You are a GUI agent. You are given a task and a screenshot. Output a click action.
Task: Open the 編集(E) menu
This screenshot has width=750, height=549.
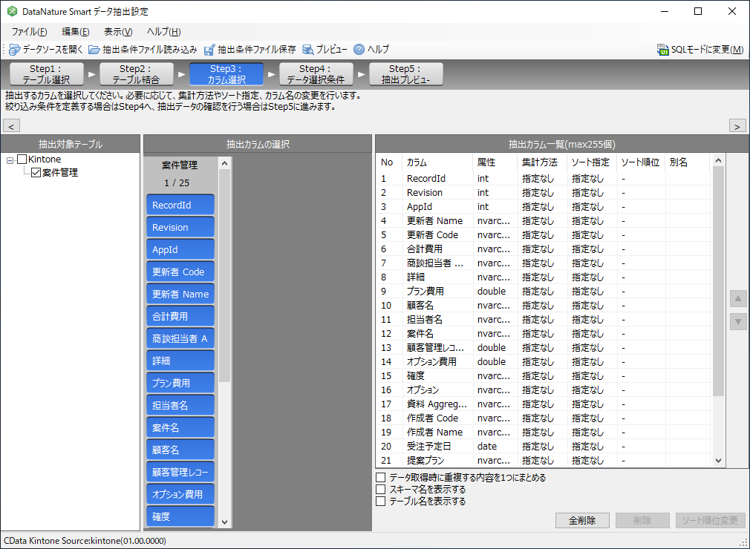tap(76, 32)
